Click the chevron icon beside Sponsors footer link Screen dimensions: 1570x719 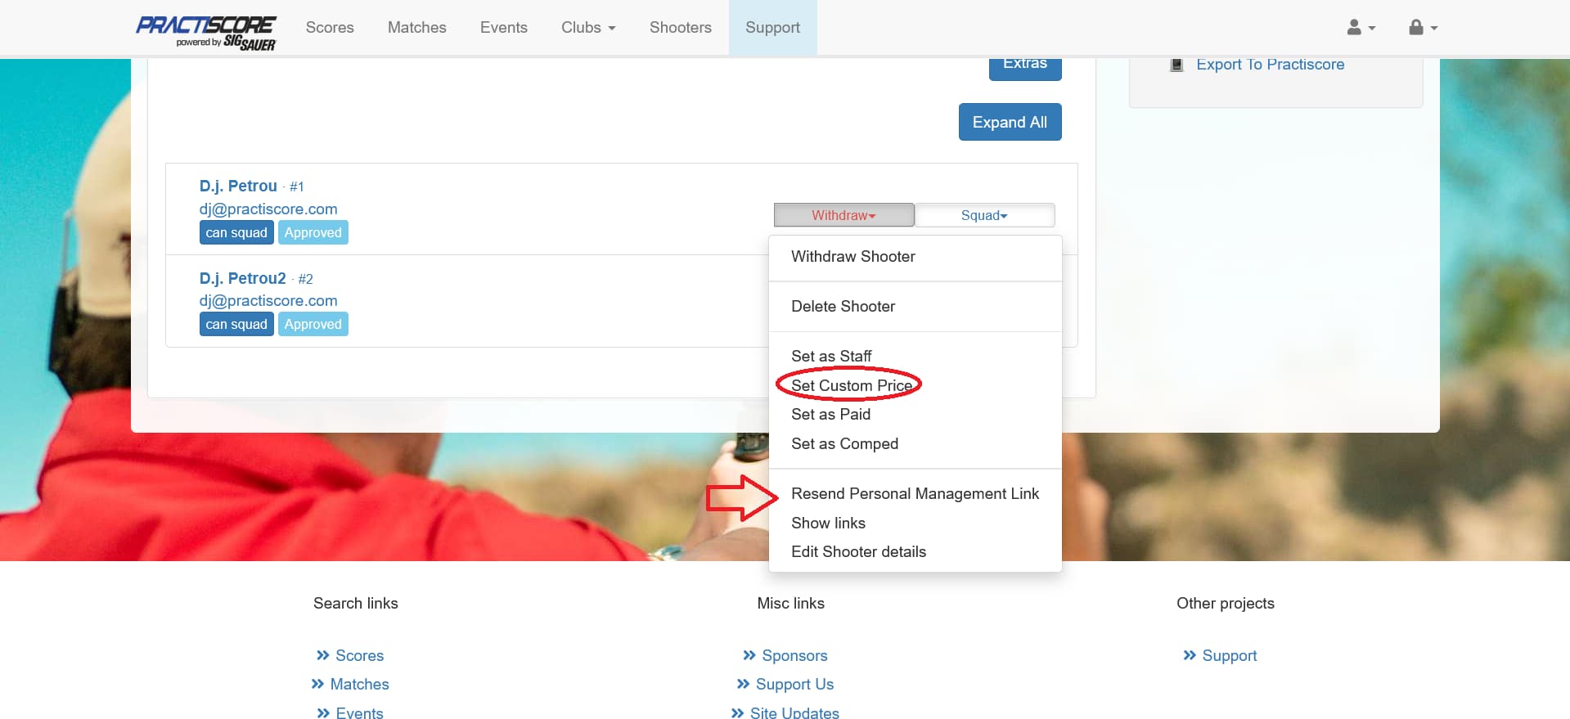pos(749,655)
